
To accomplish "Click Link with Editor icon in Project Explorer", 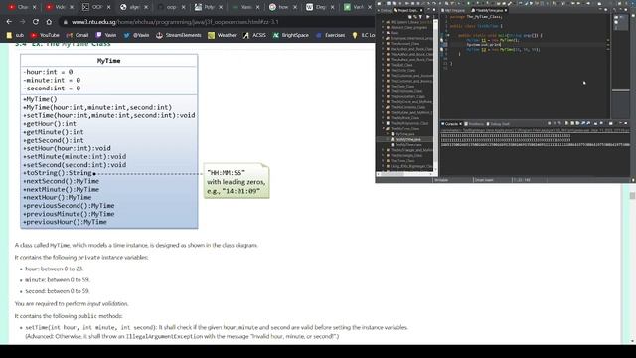I will 415,17.
